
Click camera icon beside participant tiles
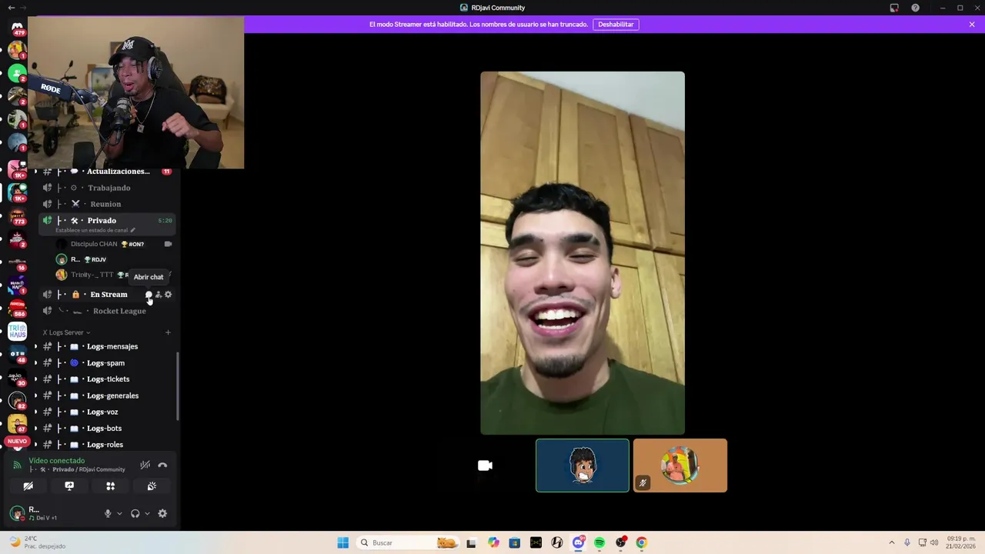pos(485,466)
